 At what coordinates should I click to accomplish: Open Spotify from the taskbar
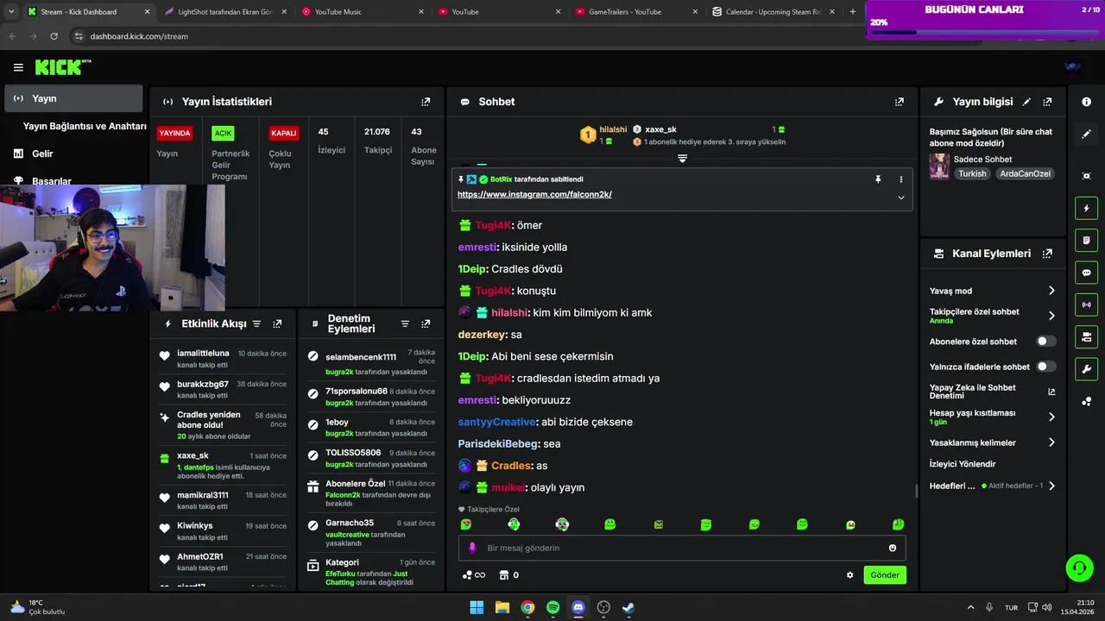pyautogui.click(x=552, y=607)
